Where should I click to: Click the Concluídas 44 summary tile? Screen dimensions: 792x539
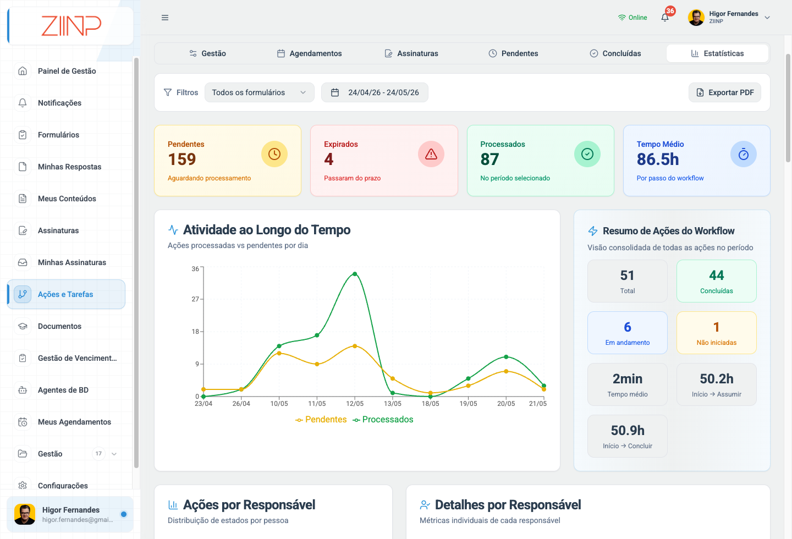(717, 281)
